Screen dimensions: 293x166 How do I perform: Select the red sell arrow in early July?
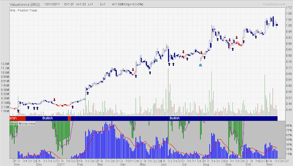coord(184,52)
